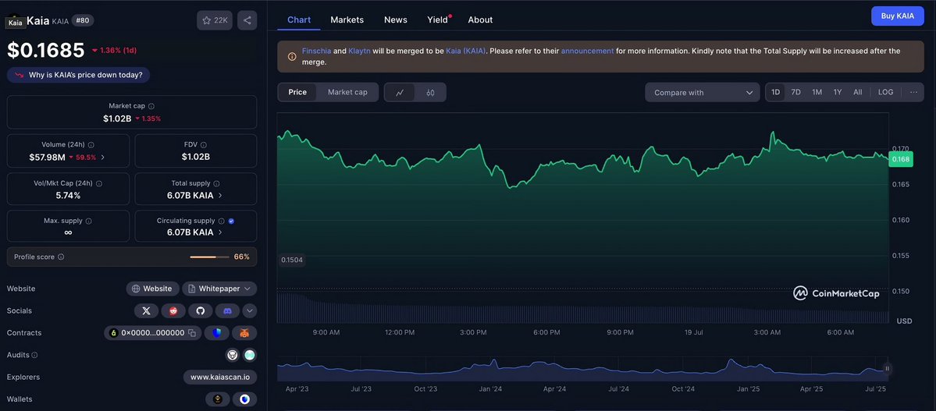This screenshot has height=411, width=936.
Task: Follow the Klaytn link in notice
Action: 359,51
